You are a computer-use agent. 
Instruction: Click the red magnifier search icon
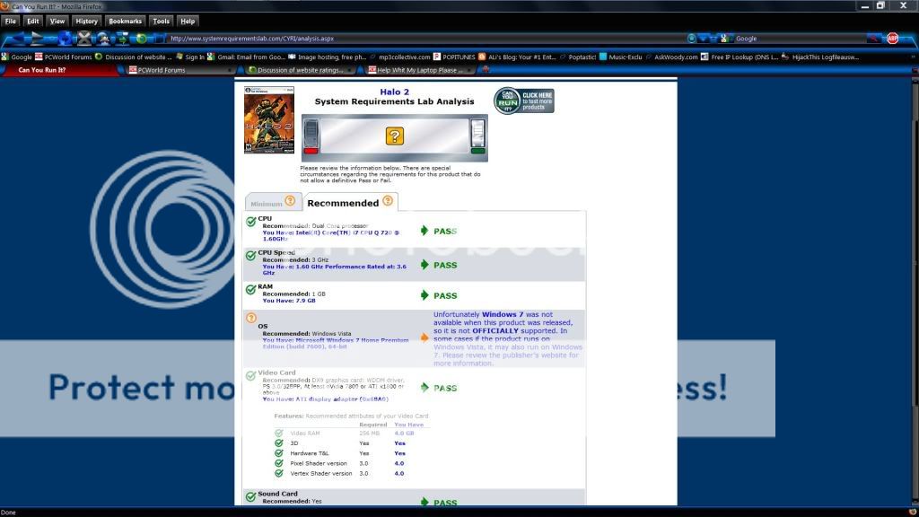click(x=874, y=39)
